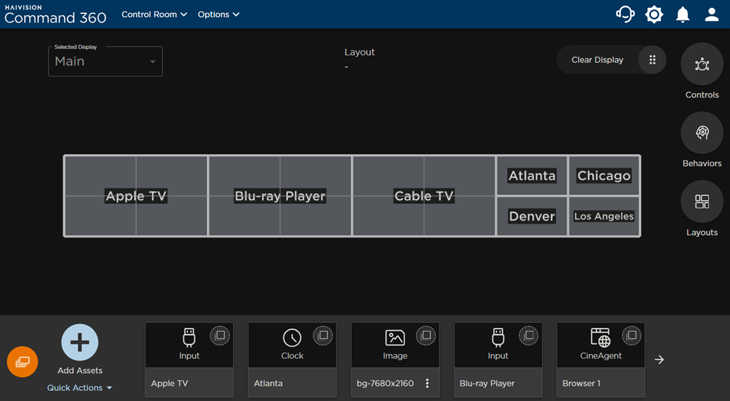Toggle the select circle on Blu-ray Player card

click(x=528, y=335)
